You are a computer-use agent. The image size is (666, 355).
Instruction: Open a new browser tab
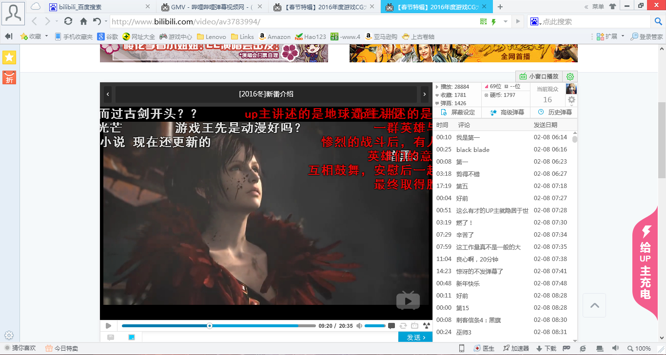[500, 7]
